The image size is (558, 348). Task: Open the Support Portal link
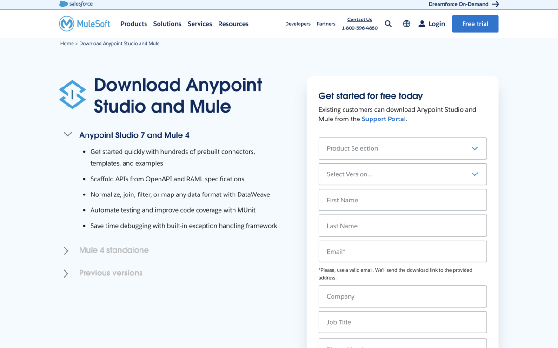[x=383, y=119]
